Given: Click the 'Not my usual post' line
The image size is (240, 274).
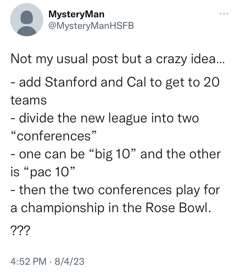Looking at the screenshot, I should 118,59.
